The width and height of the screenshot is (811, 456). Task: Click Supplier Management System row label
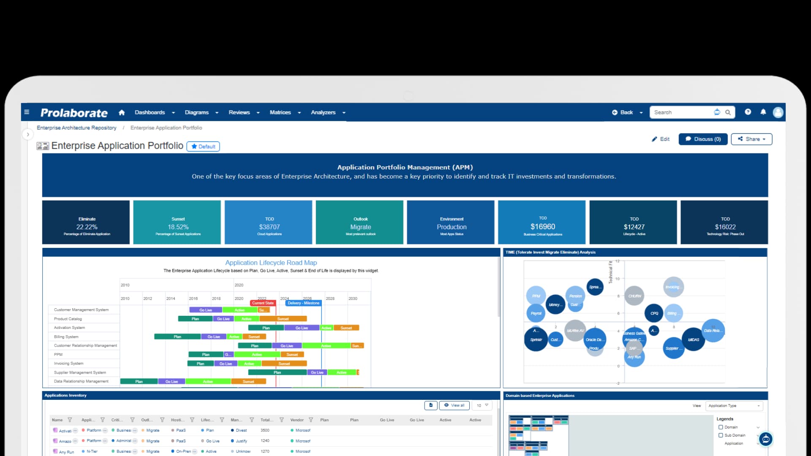80,372
